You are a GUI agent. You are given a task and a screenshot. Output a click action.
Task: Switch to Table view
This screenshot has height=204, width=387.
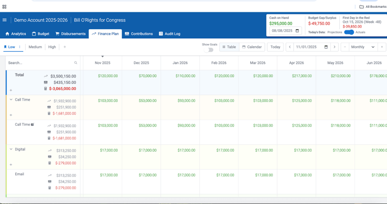[x=229, y=47]
